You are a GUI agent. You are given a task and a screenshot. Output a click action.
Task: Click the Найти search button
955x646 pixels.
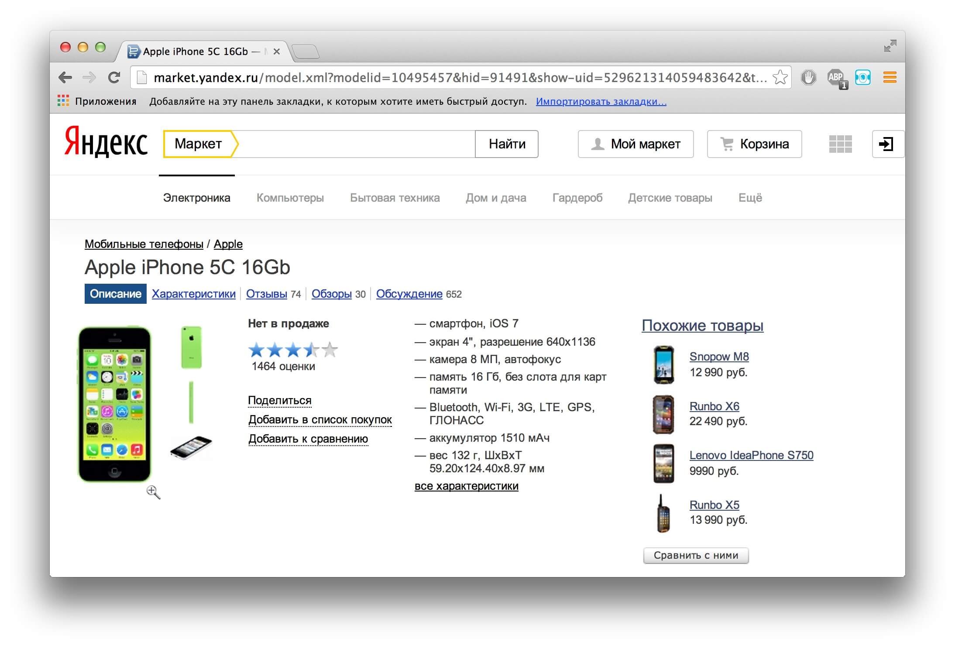[507, 144]
